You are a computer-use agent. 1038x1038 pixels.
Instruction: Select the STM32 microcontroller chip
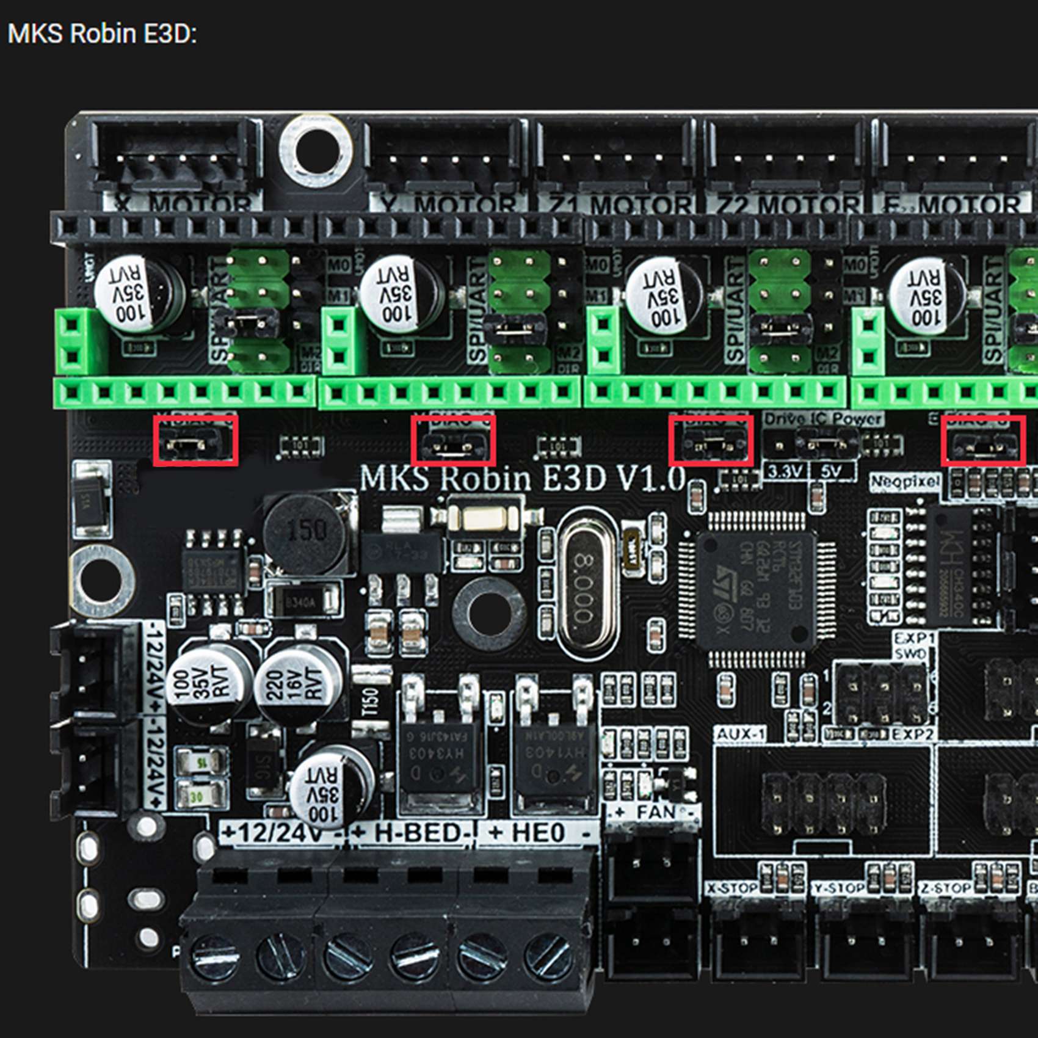[756, 590]
